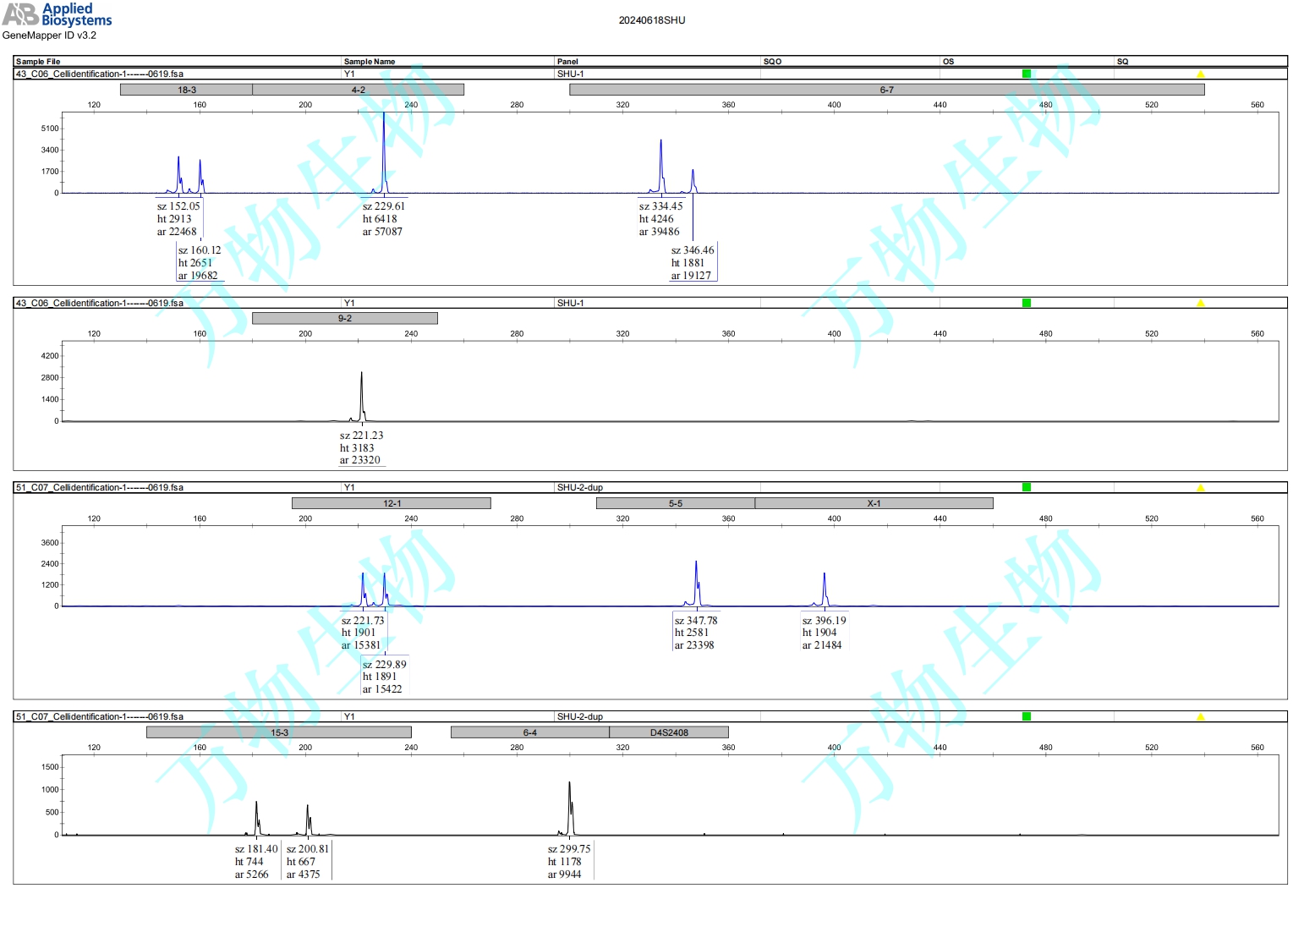Click yellow SQ triangle in the 6-7 panel header
The image size is (1293, 932).
point(1200,74)
